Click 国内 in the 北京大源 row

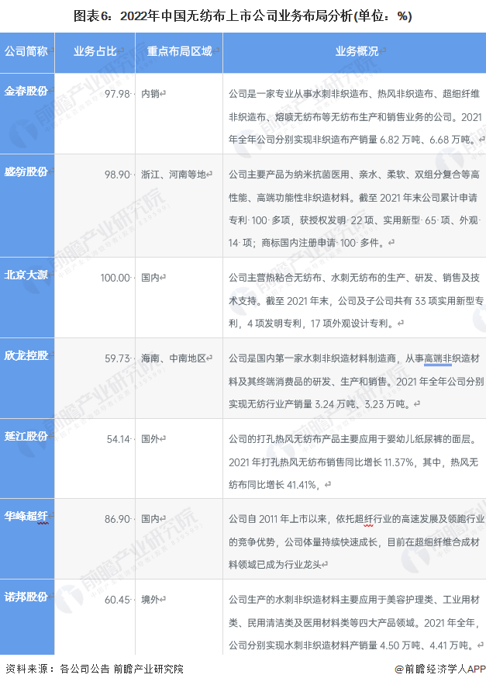pyautogui.click(x=150, y=278)
